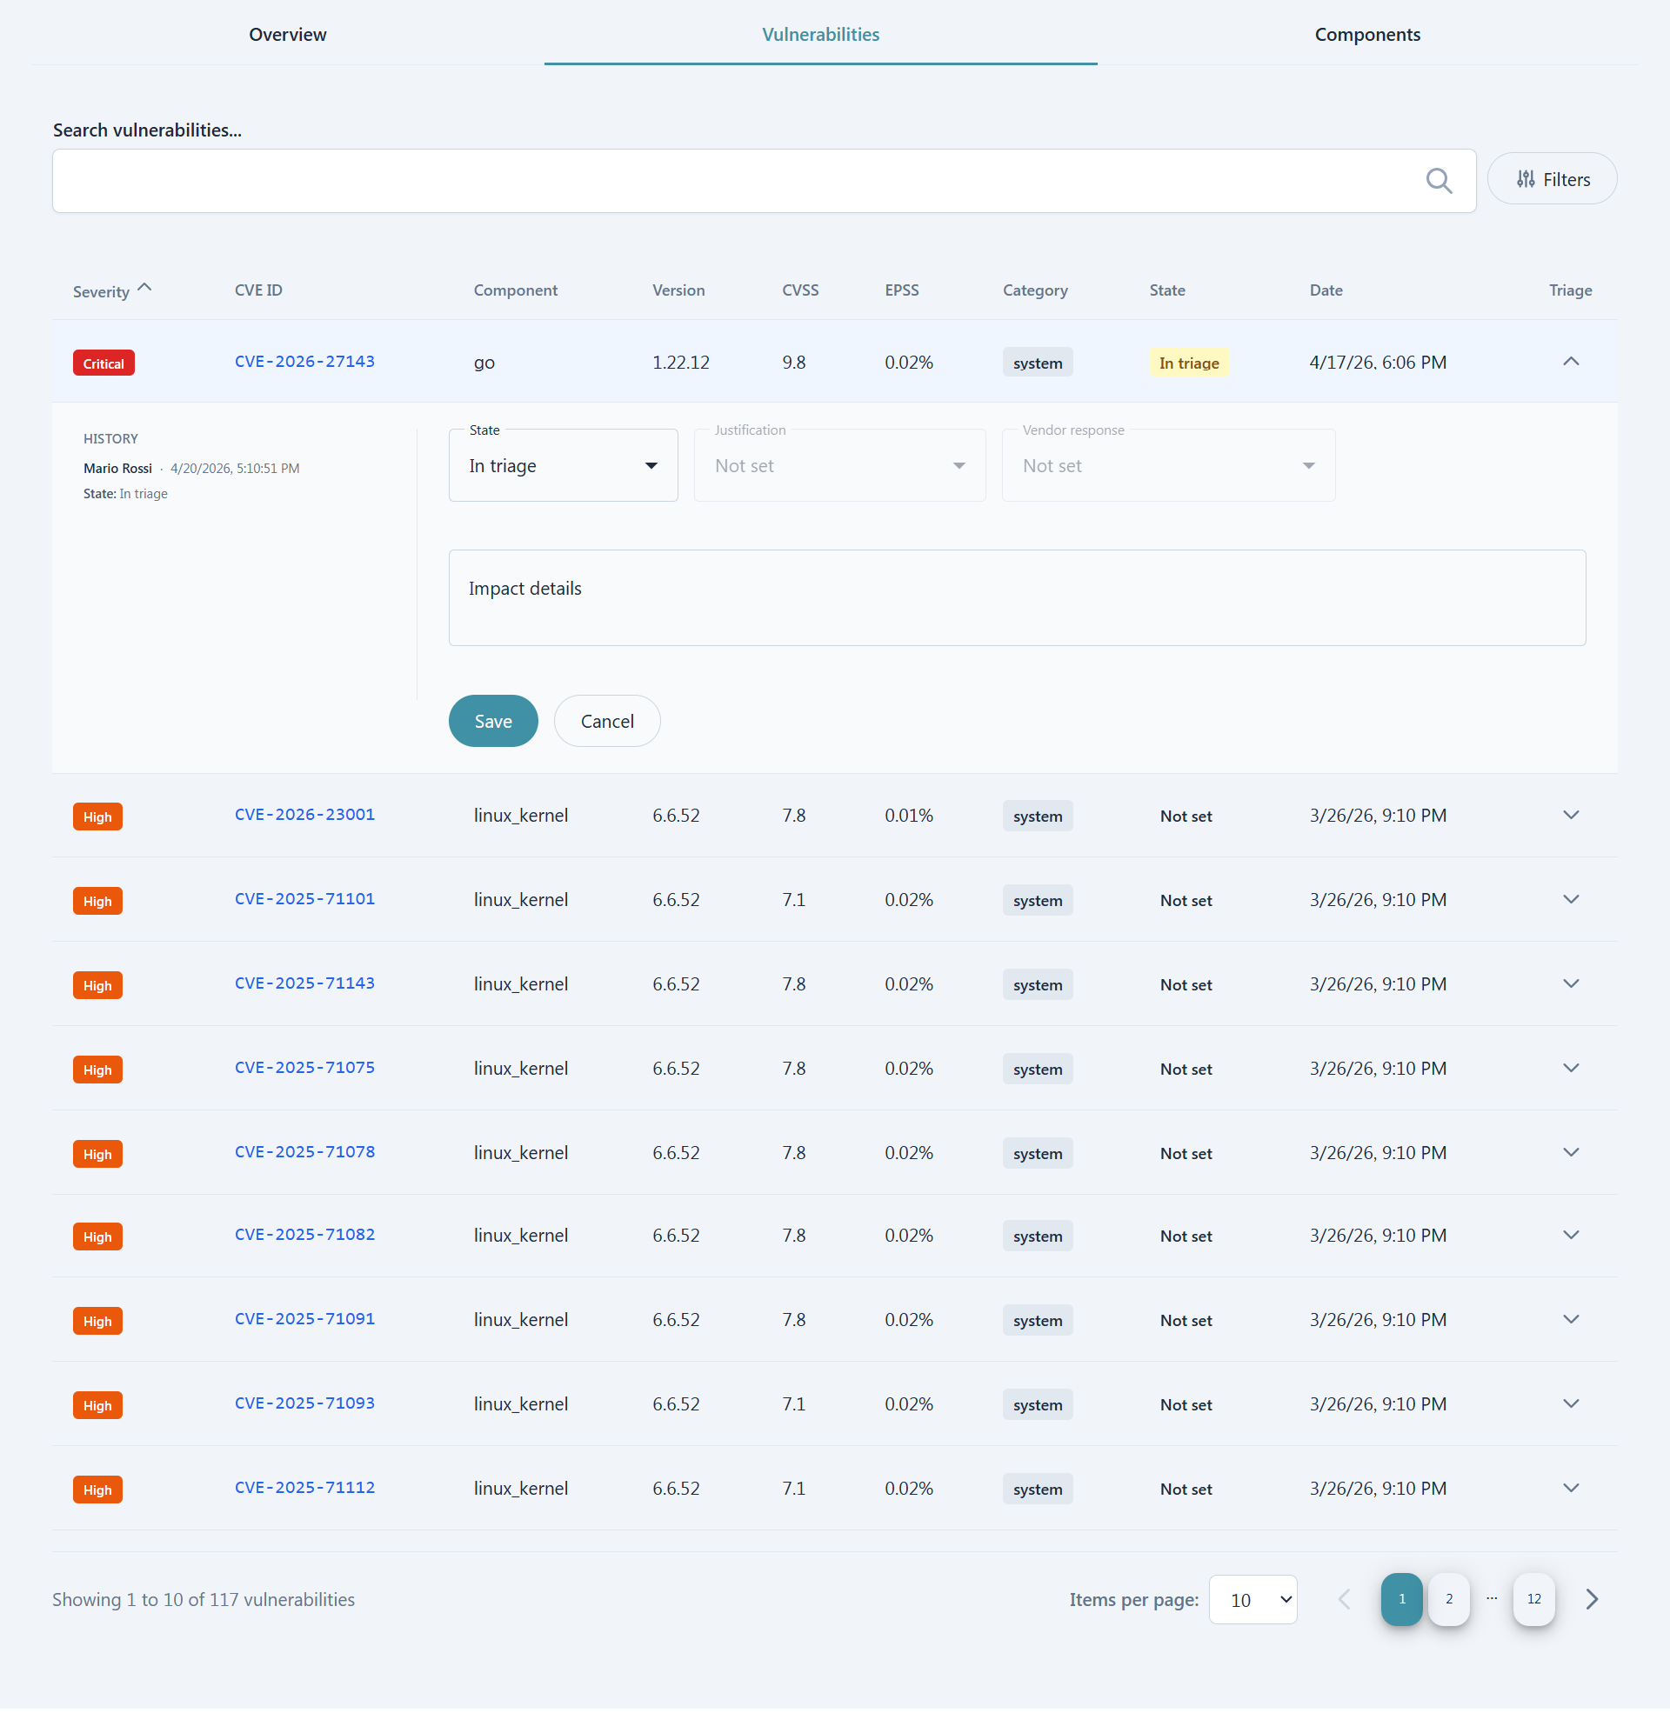Click the Impact details text field
Image resolution: width=1670 pixels, height=1713 pixels.
pyautogui.click(x=1017, y=598)
